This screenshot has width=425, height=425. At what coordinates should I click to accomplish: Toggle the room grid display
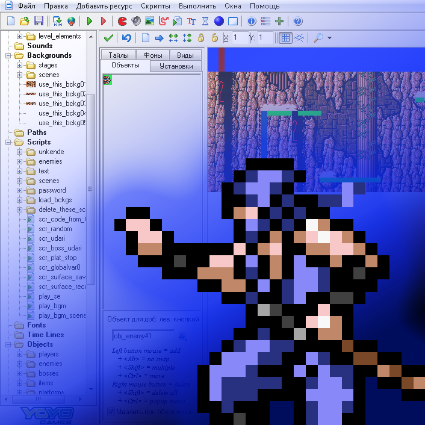(x=285, y=38)
